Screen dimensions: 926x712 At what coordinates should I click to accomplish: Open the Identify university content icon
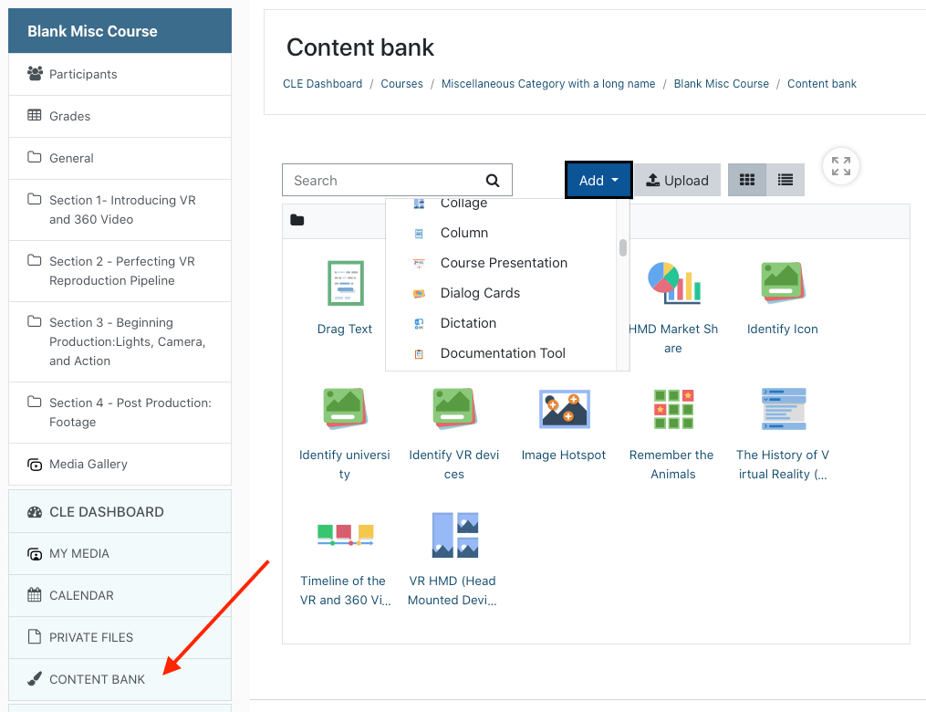[346, 409]
